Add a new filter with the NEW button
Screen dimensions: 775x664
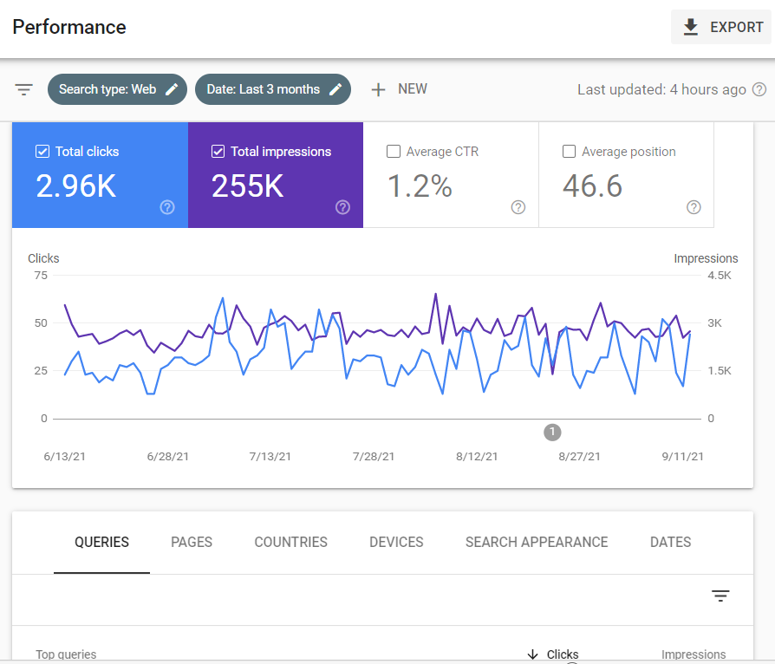coord(399,88)
